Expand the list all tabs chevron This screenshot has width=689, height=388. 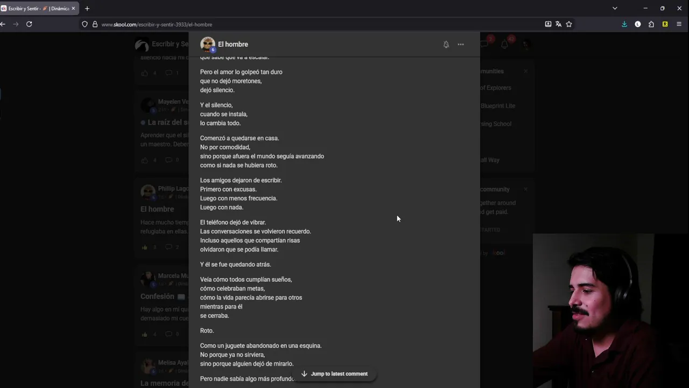pos(615,9)
